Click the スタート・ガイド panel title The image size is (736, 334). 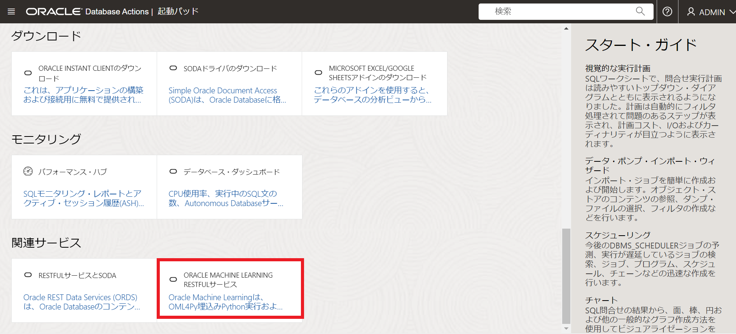[641, 45]
